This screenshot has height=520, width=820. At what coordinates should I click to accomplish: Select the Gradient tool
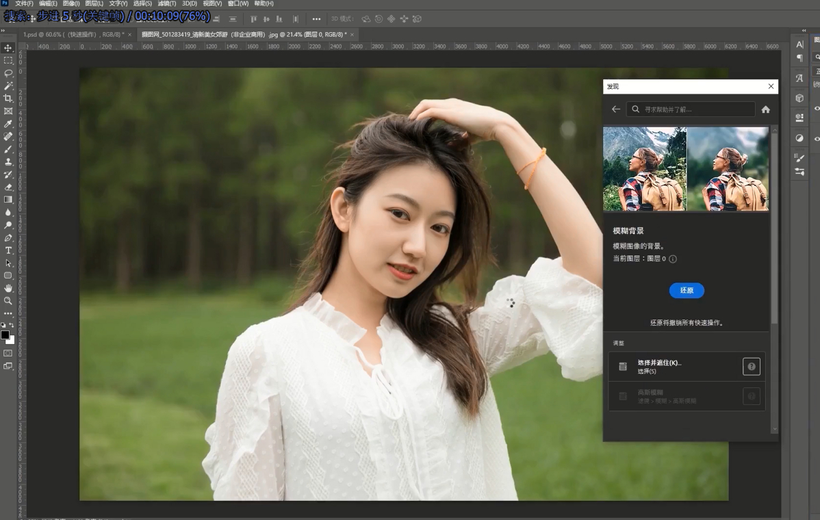[8, 200]
